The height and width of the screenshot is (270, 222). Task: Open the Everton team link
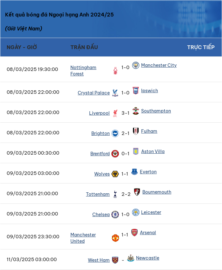click(x=148, y=172)
